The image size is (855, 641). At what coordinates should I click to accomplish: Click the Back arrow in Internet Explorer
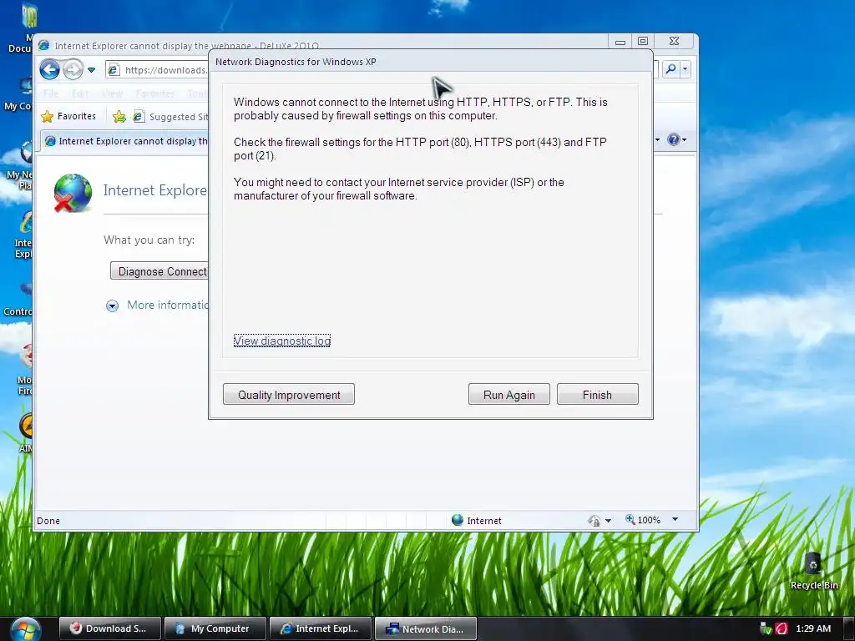coord(49,70)
